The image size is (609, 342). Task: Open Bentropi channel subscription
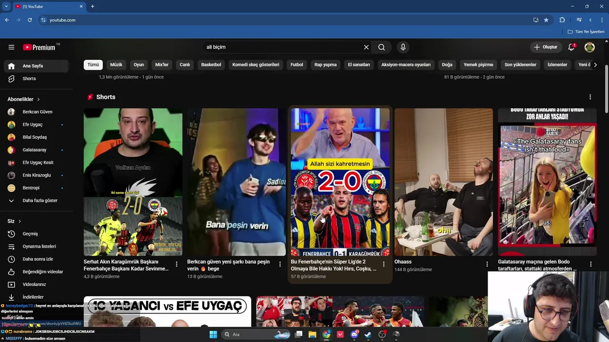coord(37,188)
